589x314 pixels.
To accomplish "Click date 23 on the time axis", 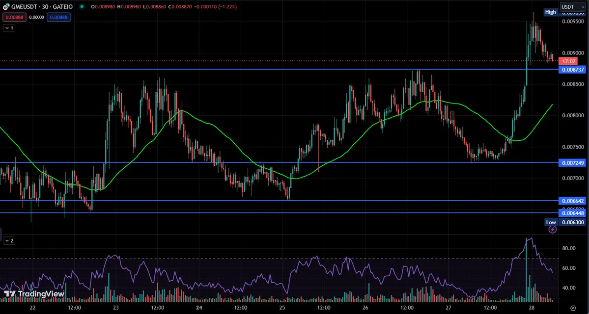I will 116,308.
